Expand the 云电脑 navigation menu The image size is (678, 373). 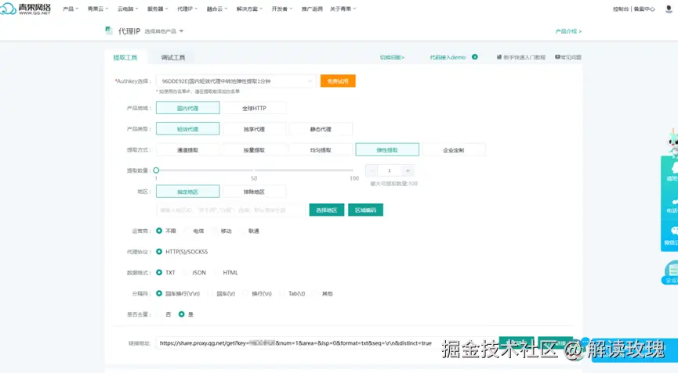pos(128,9)
